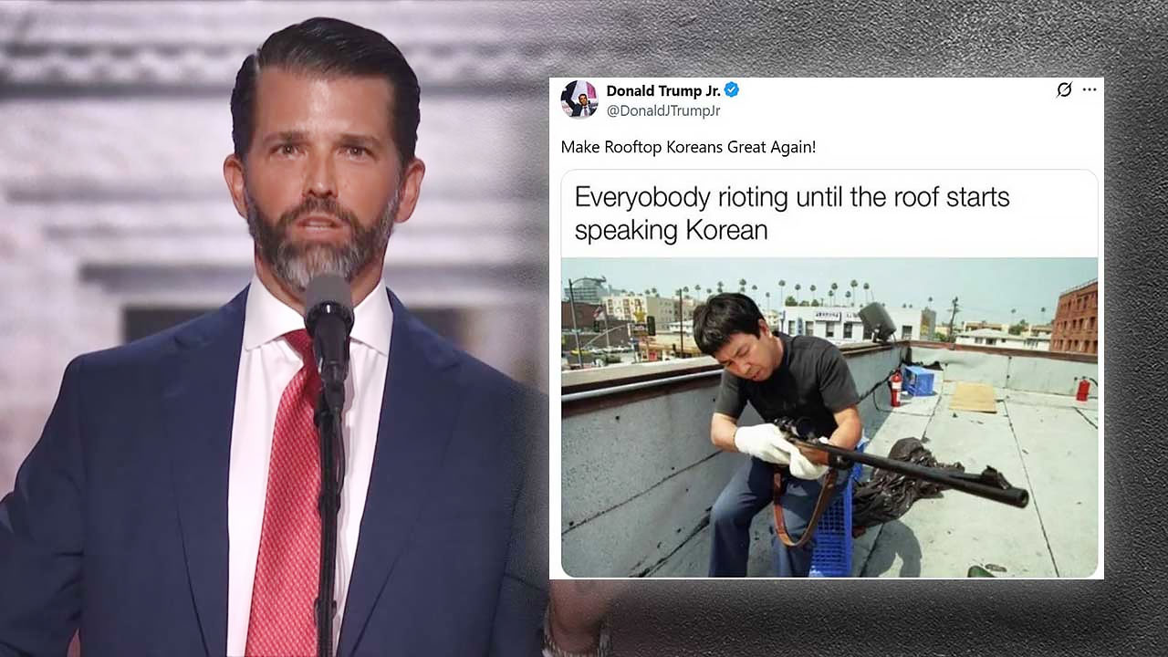Click the row of palm trees on skyline

[794, 292]
